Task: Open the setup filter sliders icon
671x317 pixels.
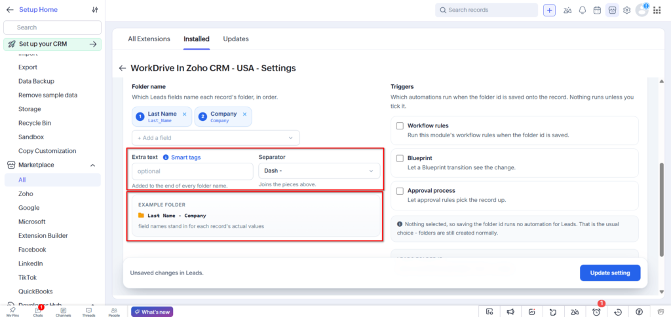Action: [x=95, y=10]
